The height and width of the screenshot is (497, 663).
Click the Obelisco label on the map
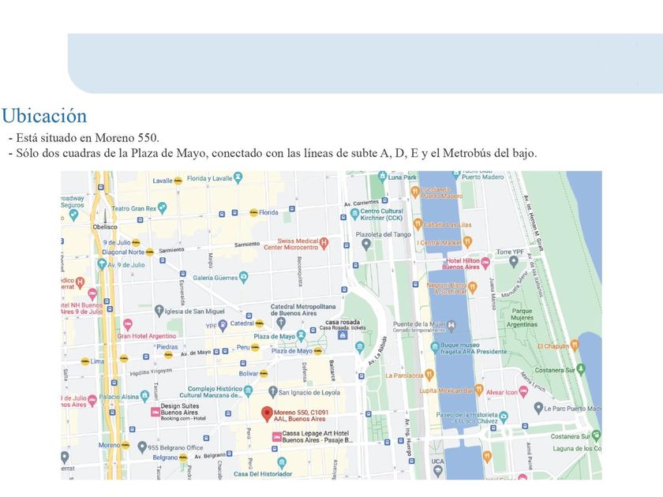tap(105, 227)
